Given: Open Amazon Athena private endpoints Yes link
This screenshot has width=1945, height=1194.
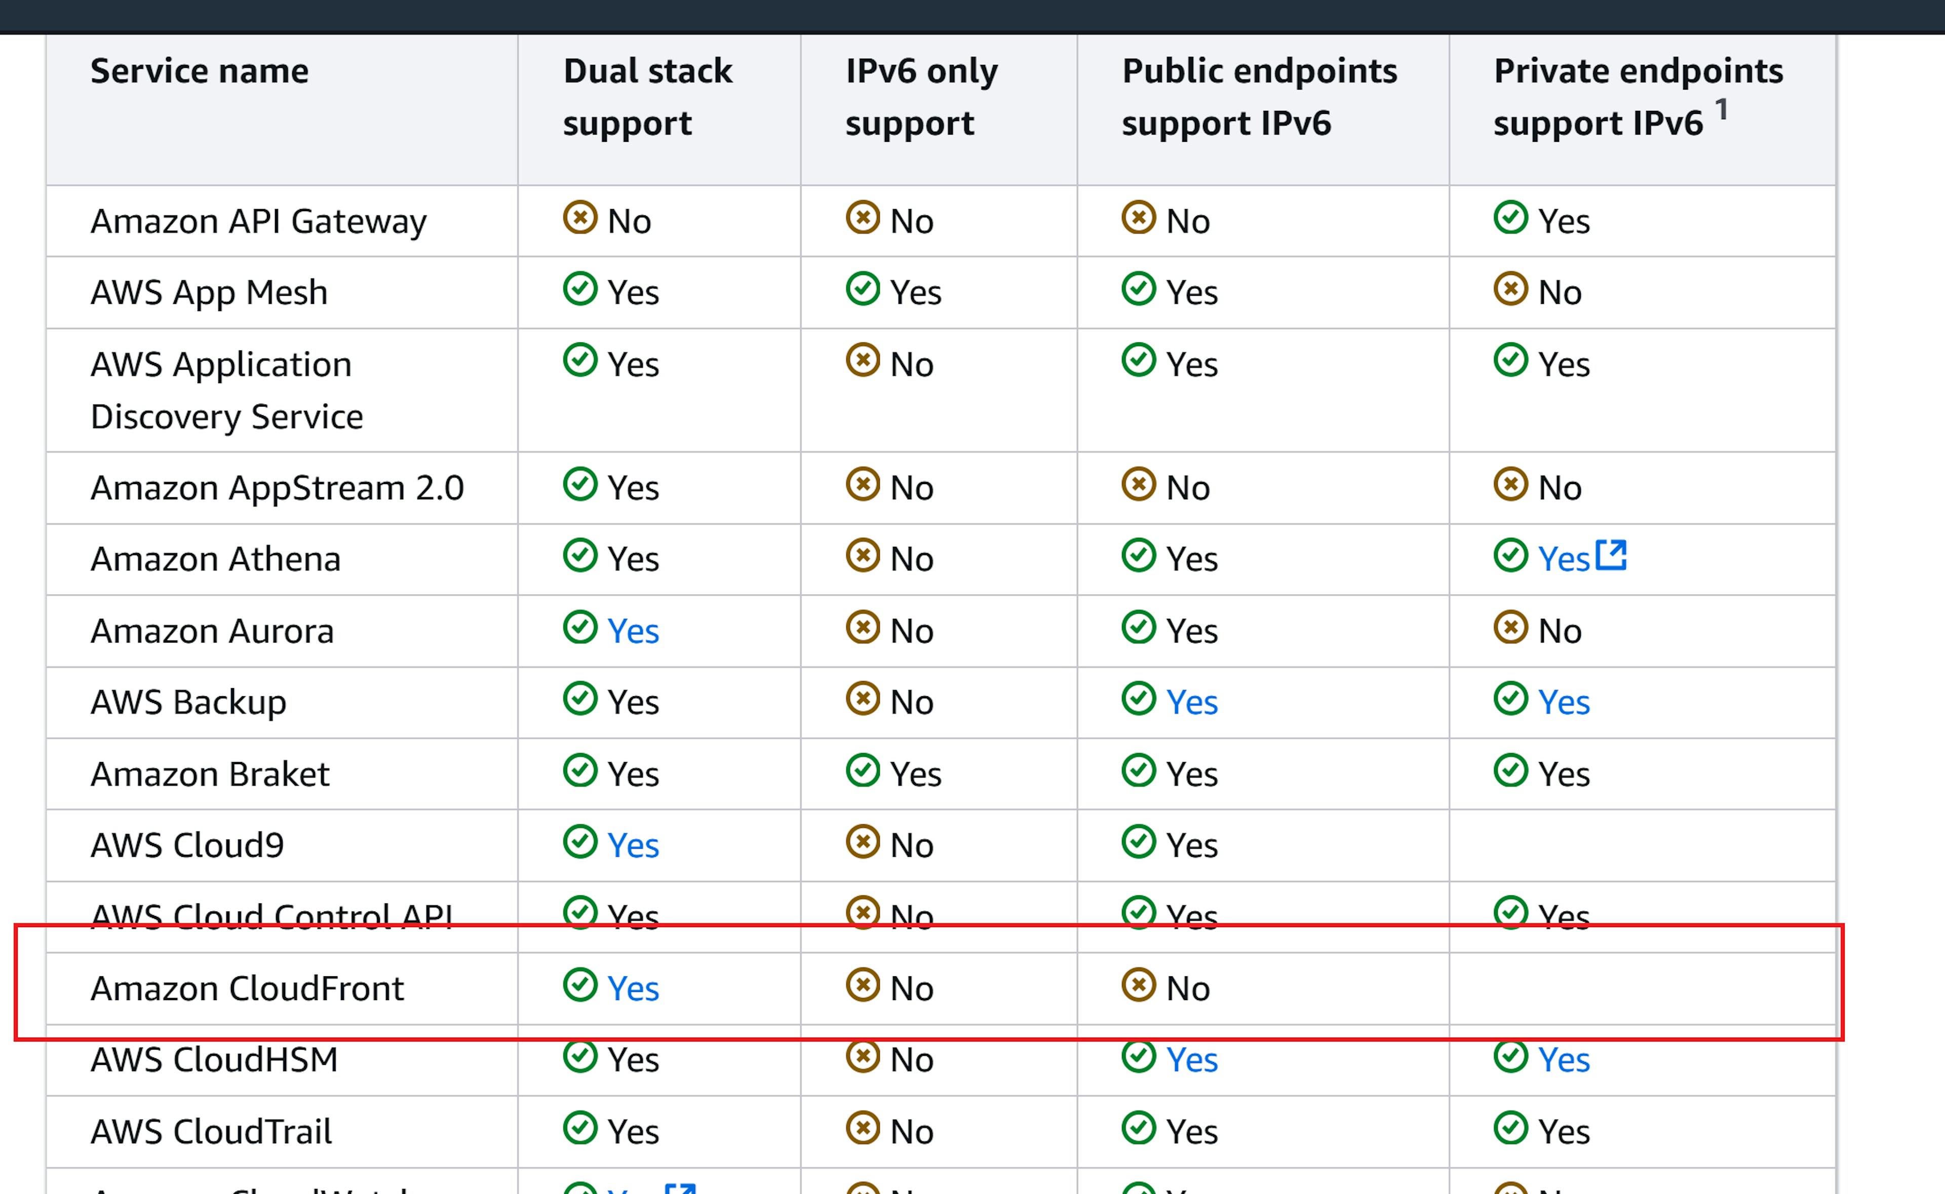Looking at the screenshot, I should pyautogui.click(x=1564, y=559).
